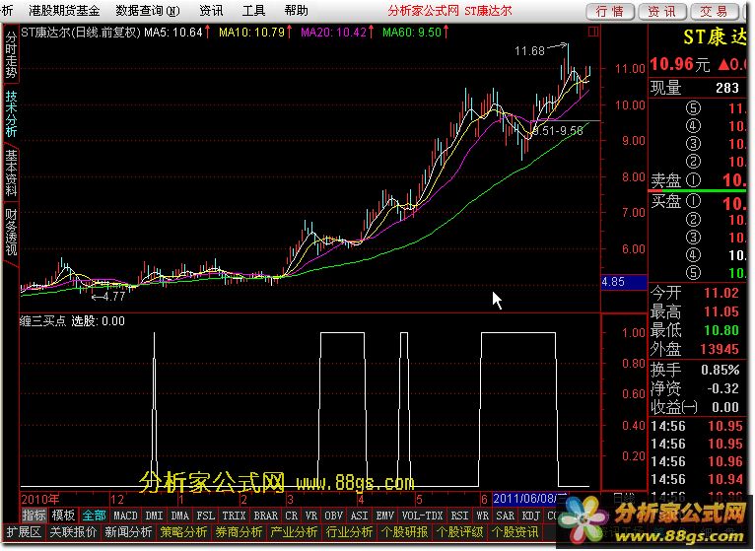Choose the EMV indicator
Image resolution: width=755 pixels, height=551 pixels.
[385, 516]
